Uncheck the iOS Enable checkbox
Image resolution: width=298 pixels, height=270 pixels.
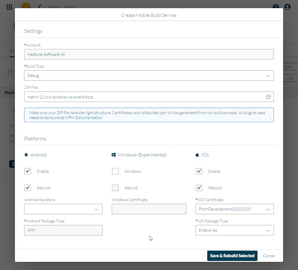(x=199, y=171)
